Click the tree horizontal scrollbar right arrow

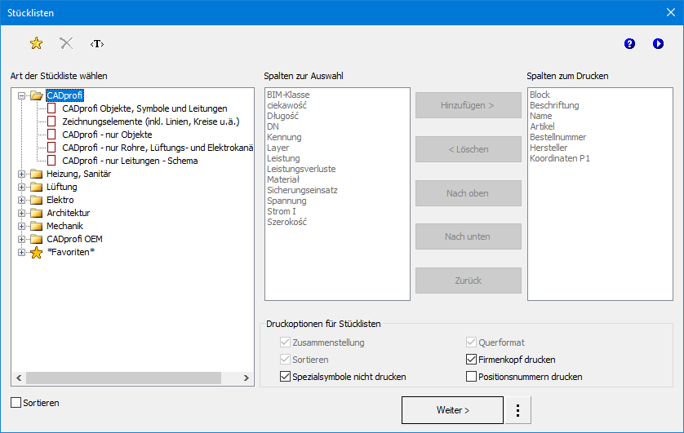click(x=247, y=378)
